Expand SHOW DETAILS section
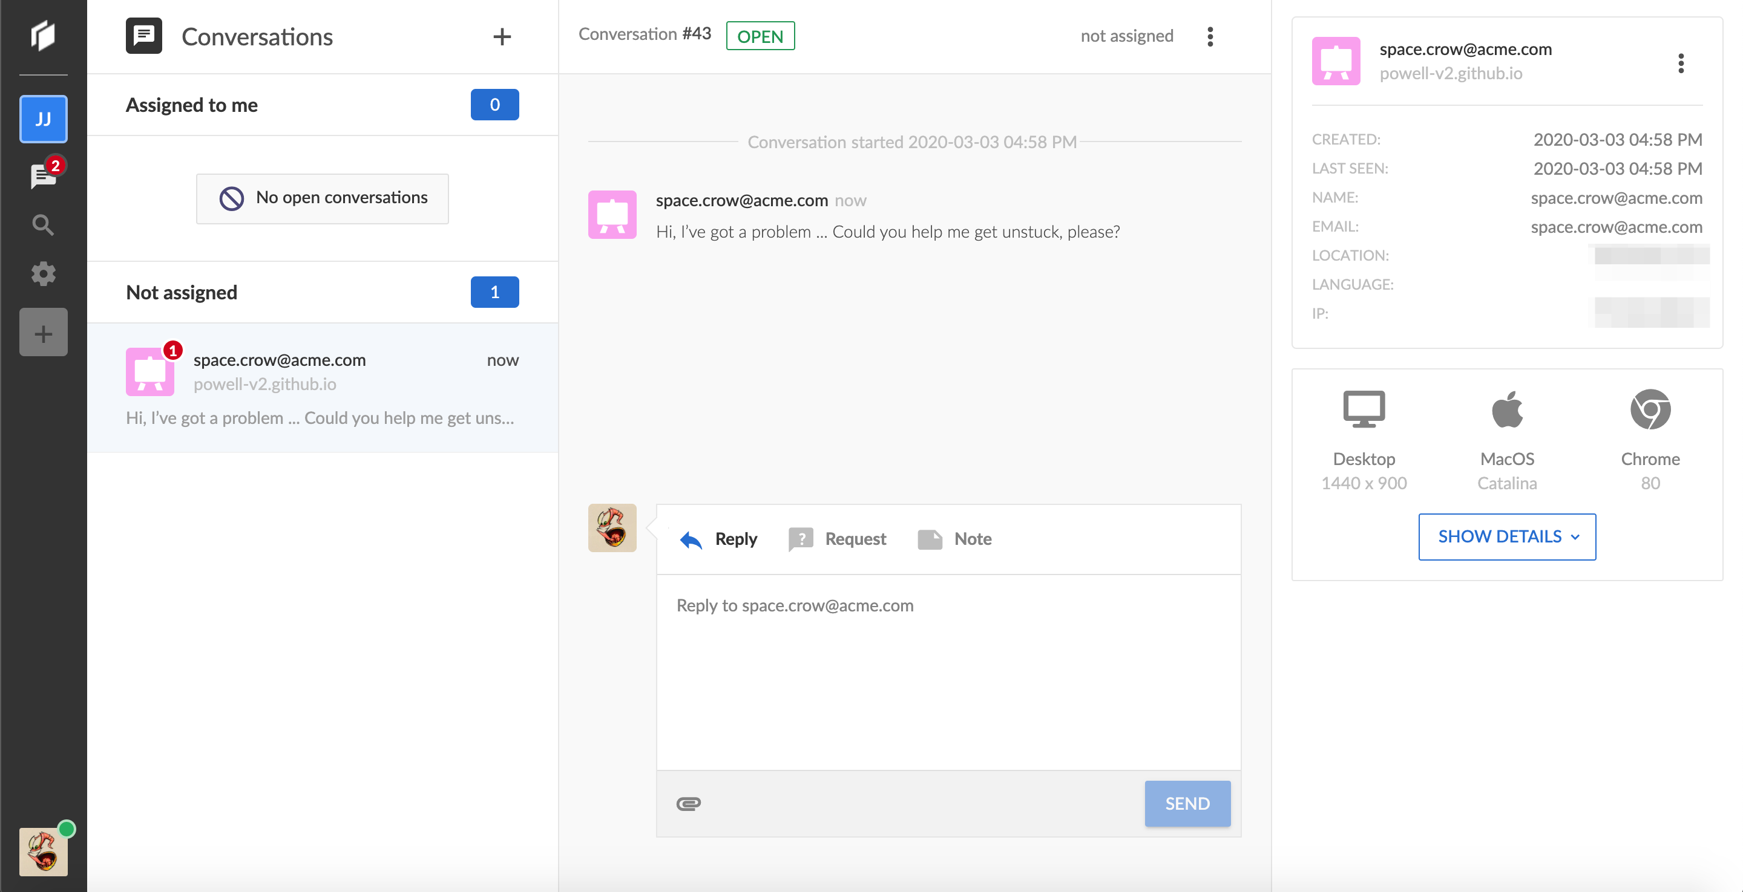1743x892 pixels. tap(1507, 536)
